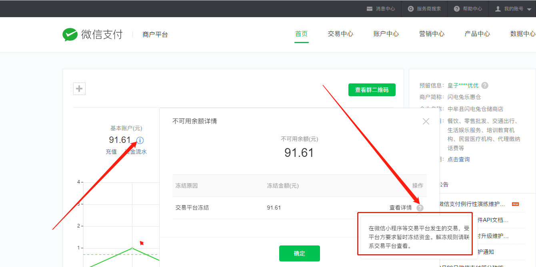The width and height of the screenshot is (536, 267).
Task: Open the 账户中心 tab
Action: click(x=386, y=34)
